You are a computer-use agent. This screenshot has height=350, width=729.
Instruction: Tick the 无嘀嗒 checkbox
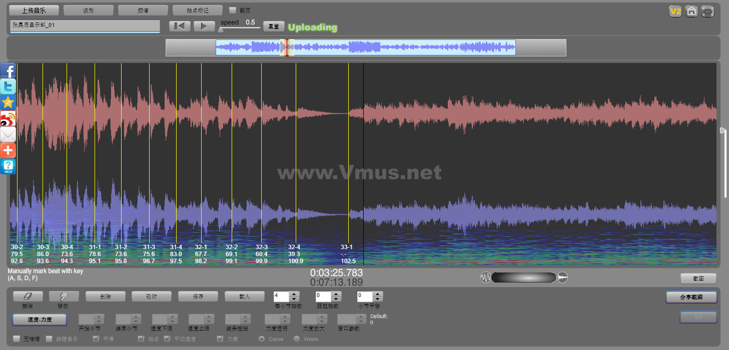(17, 339)
